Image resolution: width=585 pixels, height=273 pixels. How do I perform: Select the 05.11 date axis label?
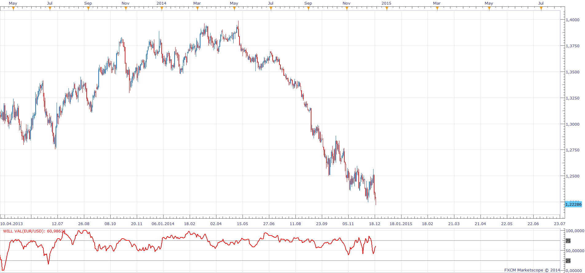tap(348, 224)
